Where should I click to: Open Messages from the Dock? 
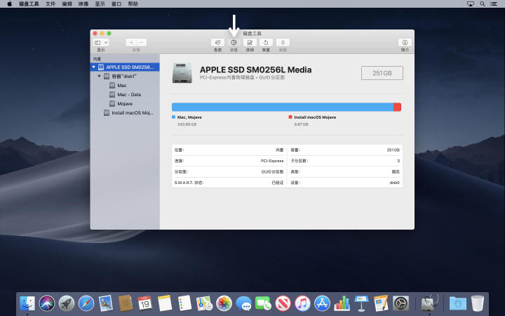pyautogui.click(x=243, y=303)
